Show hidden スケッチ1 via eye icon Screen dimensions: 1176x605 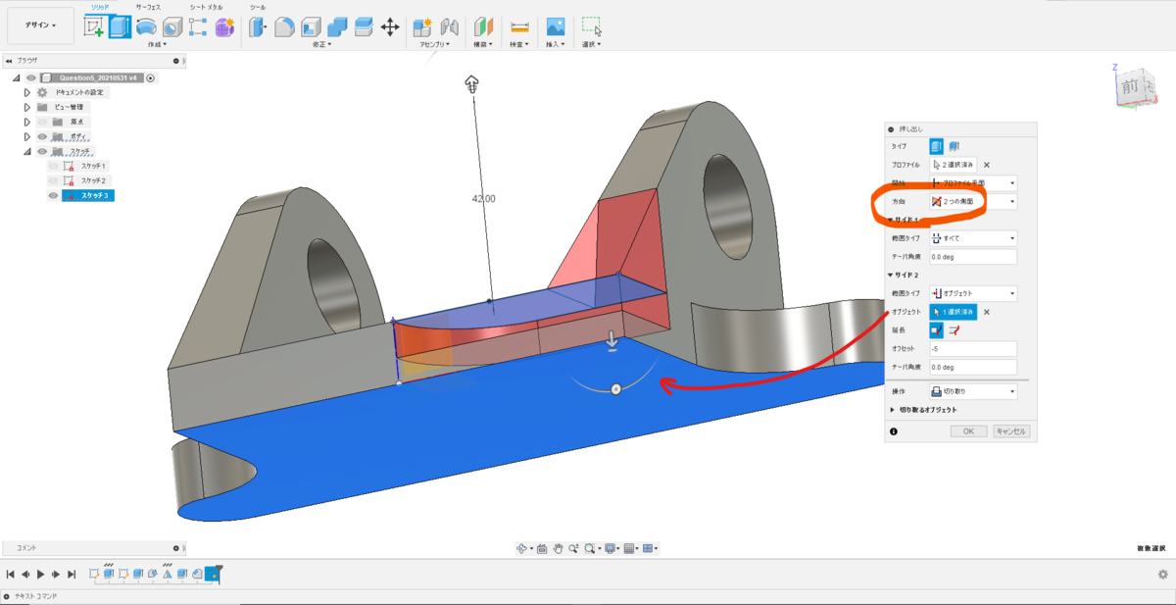click(x=54, y=166)
